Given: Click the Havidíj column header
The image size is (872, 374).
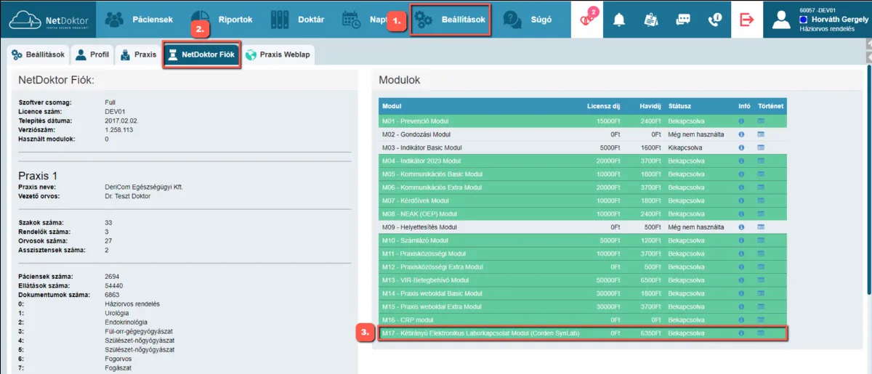Looking at the screenshot, I should [x=649, y=106].
